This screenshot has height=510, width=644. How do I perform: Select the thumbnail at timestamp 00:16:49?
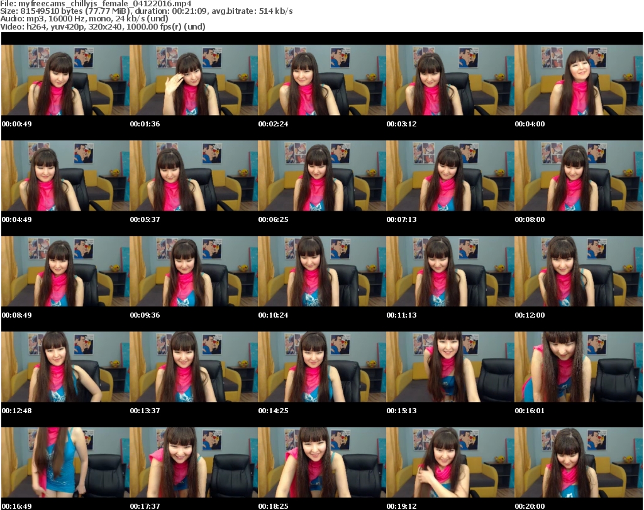(65, 463)
